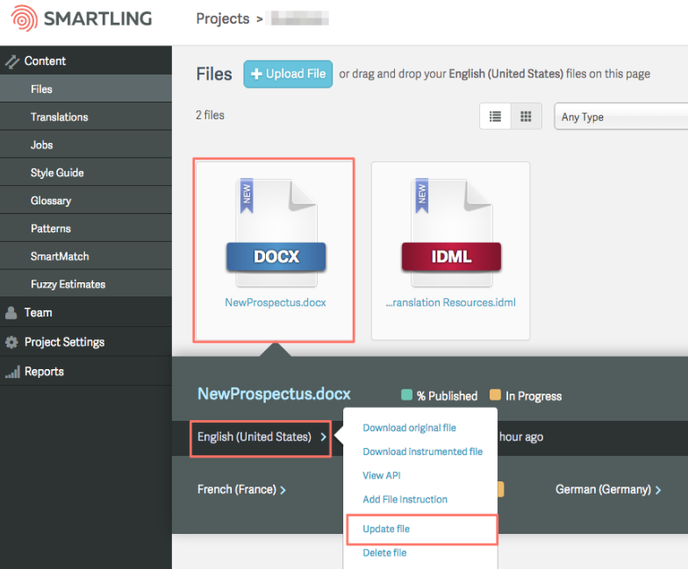Screen dimensions: 688x569
Task: Click the Reports sidebar label
Action: coord(44,372)
